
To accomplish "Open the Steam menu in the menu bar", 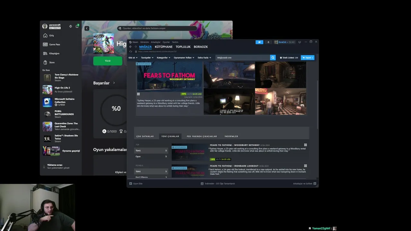I will [x=134, y=42].
